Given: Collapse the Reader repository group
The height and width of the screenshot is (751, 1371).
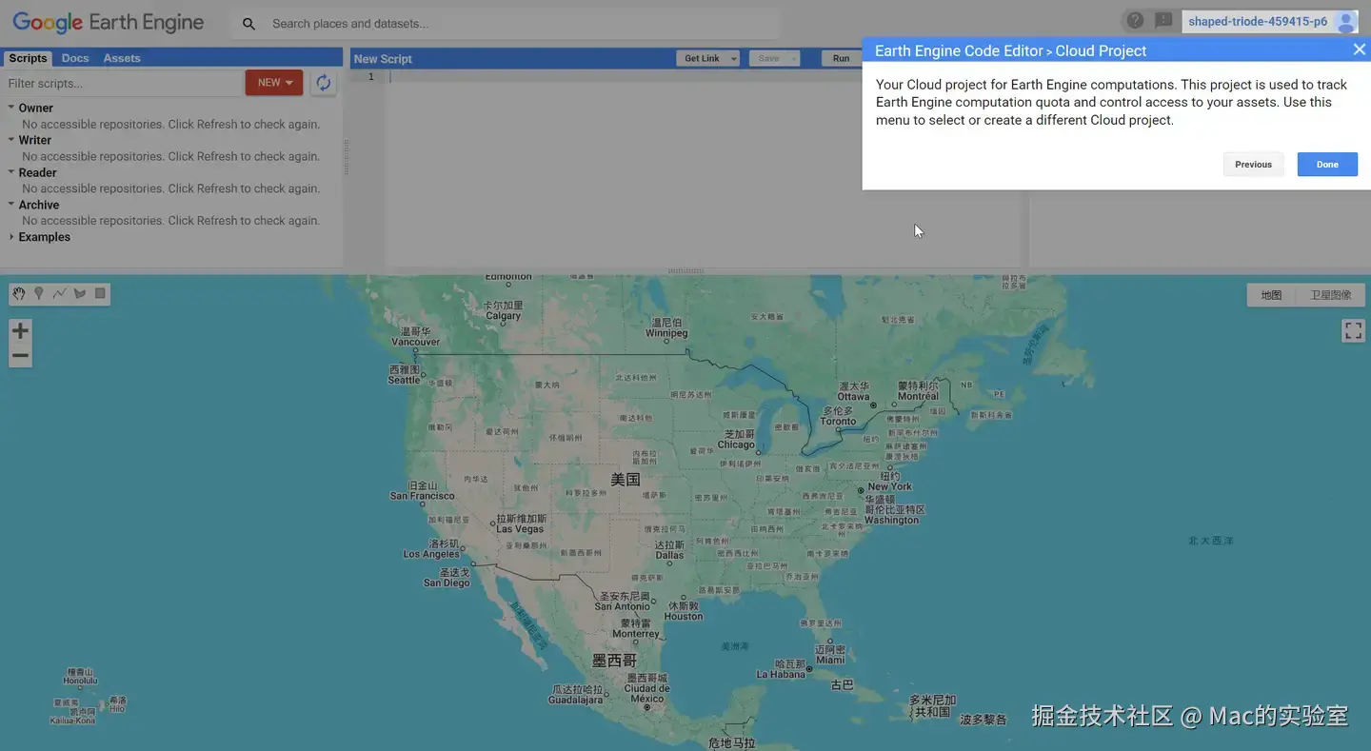Looking at the screenshot, I should coord(11,171).
